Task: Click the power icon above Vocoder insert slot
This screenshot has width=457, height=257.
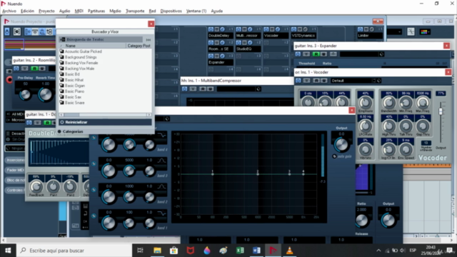Action: pyautogui.click(x=266, y=29)
